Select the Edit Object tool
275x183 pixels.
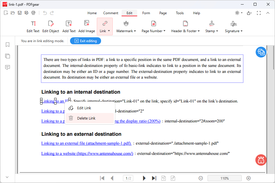point(50,26)
